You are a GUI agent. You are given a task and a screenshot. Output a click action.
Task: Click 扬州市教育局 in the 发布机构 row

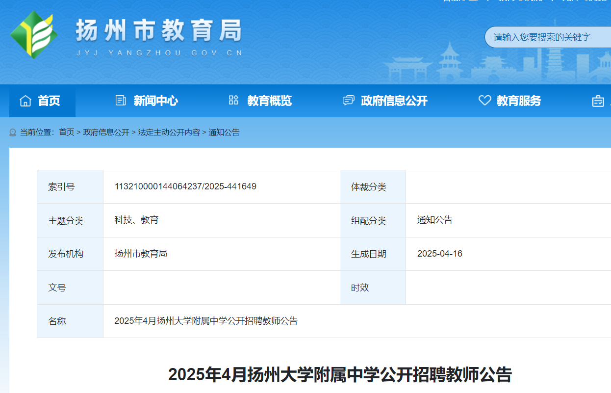click(x=141, y=254)
